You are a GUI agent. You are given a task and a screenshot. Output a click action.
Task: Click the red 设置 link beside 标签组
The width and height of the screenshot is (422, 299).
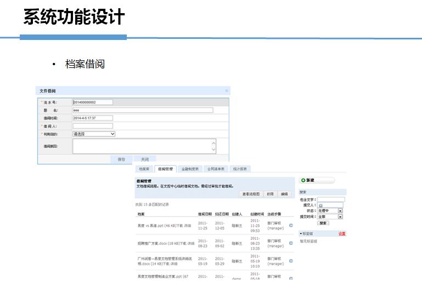[x=342, y=234]
